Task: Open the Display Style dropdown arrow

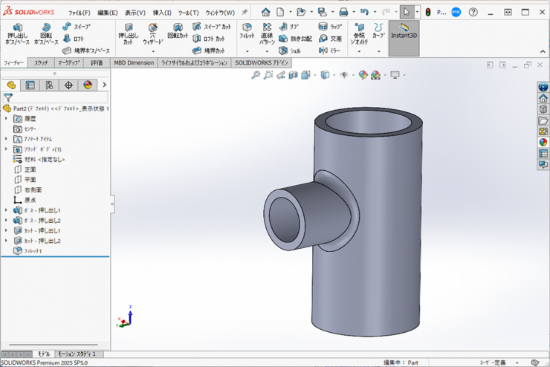Action: pyautogui.click(x=334, y=75)
